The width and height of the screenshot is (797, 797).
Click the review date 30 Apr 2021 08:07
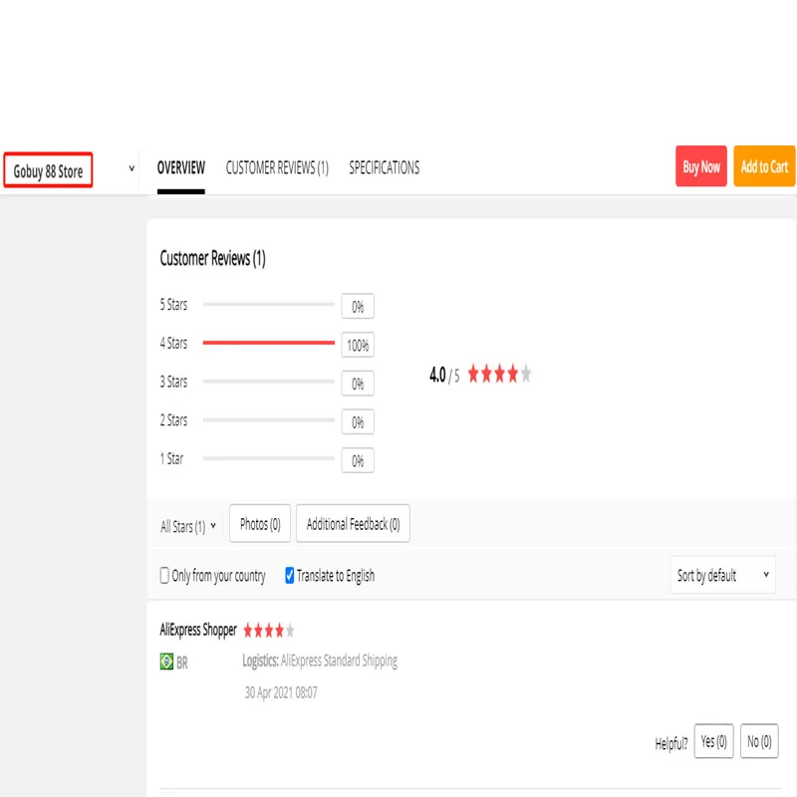pos(281,692)
